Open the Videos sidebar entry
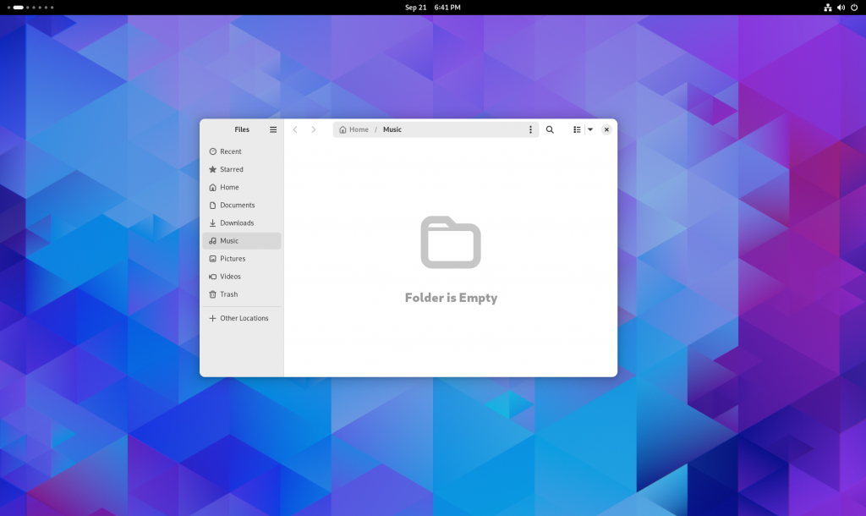 point(230,277)
